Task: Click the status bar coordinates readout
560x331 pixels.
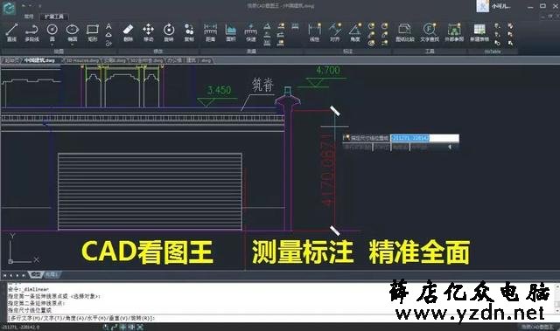Action: click(20, 328)
